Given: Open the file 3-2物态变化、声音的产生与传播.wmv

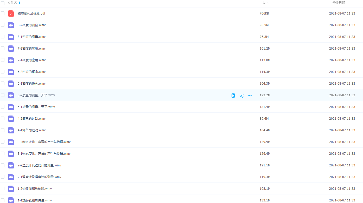Looking at the screenshot, I should pyautogui.click(x=44, y=142).
